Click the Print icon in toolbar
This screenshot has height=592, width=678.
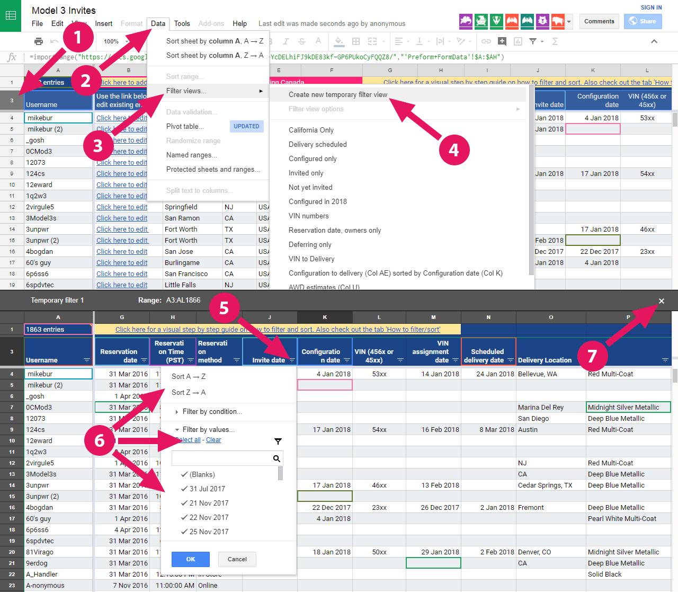click(39, 41)
